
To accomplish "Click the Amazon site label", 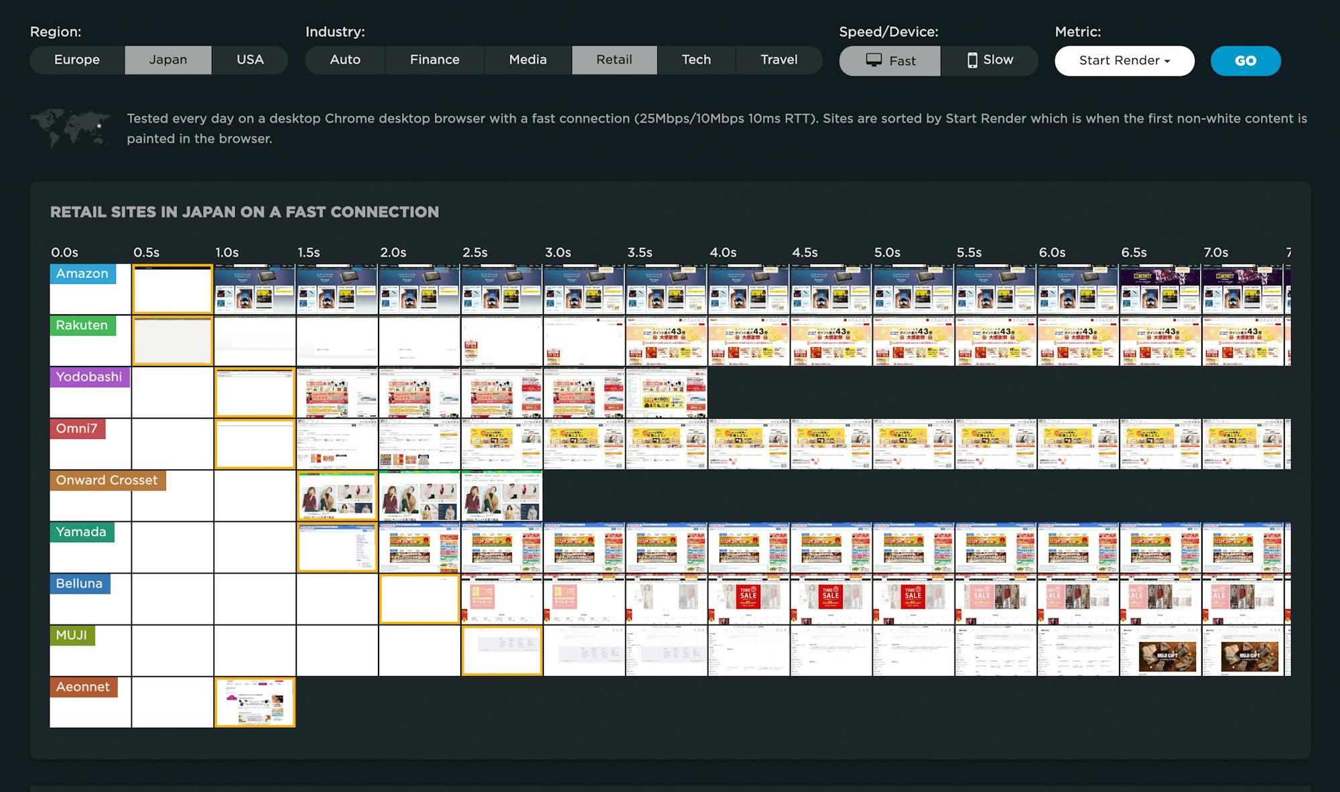I will pos(82,273).
